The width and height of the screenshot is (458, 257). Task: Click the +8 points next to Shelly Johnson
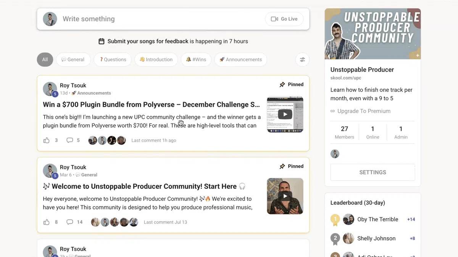pyautogui.click(x=412, y=238)
